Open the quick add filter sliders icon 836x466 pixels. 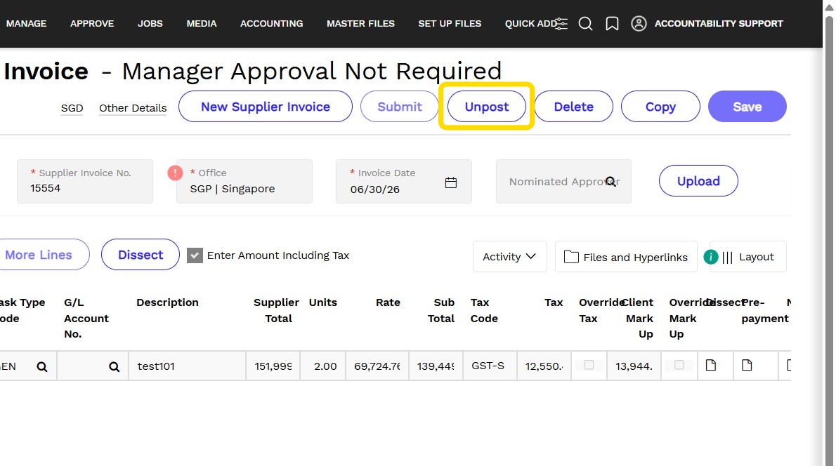tap(561, 23)
